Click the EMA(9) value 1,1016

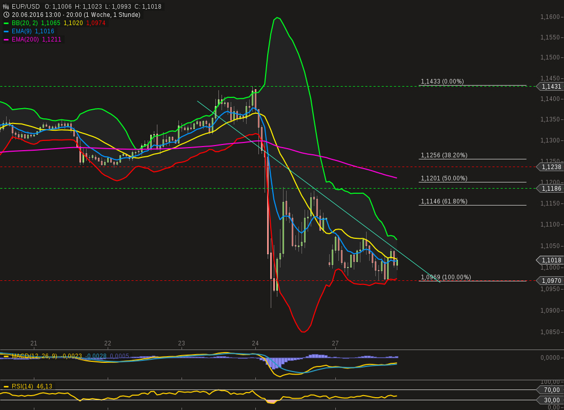(45, 31)
